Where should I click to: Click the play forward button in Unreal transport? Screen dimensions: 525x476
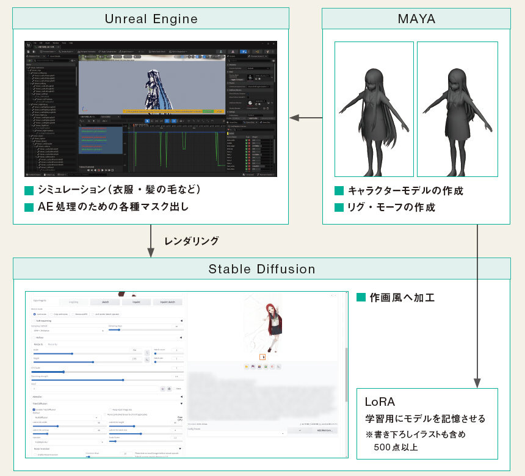(x=102, y=170)
